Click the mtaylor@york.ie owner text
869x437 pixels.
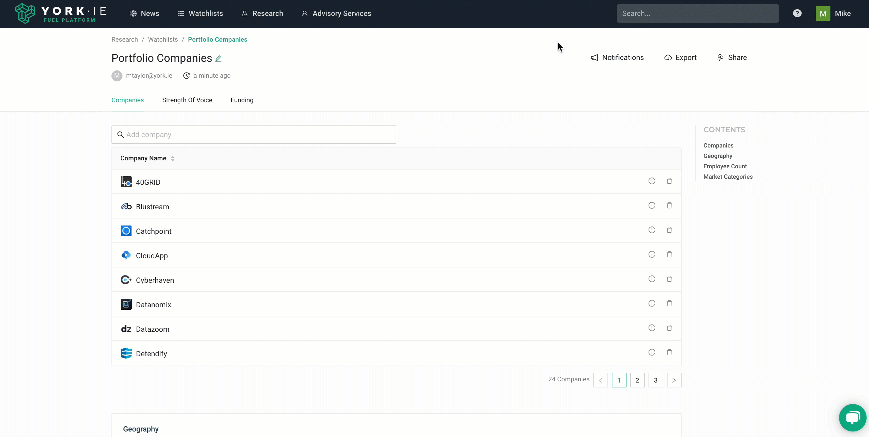coord(149,76)
